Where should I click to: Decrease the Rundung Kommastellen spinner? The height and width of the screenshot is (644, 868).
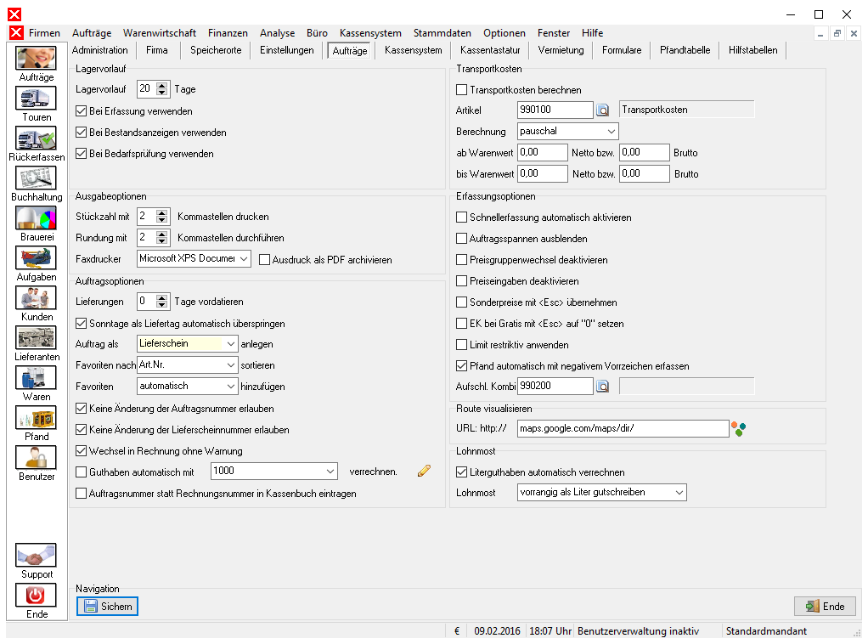click(161, 241)
